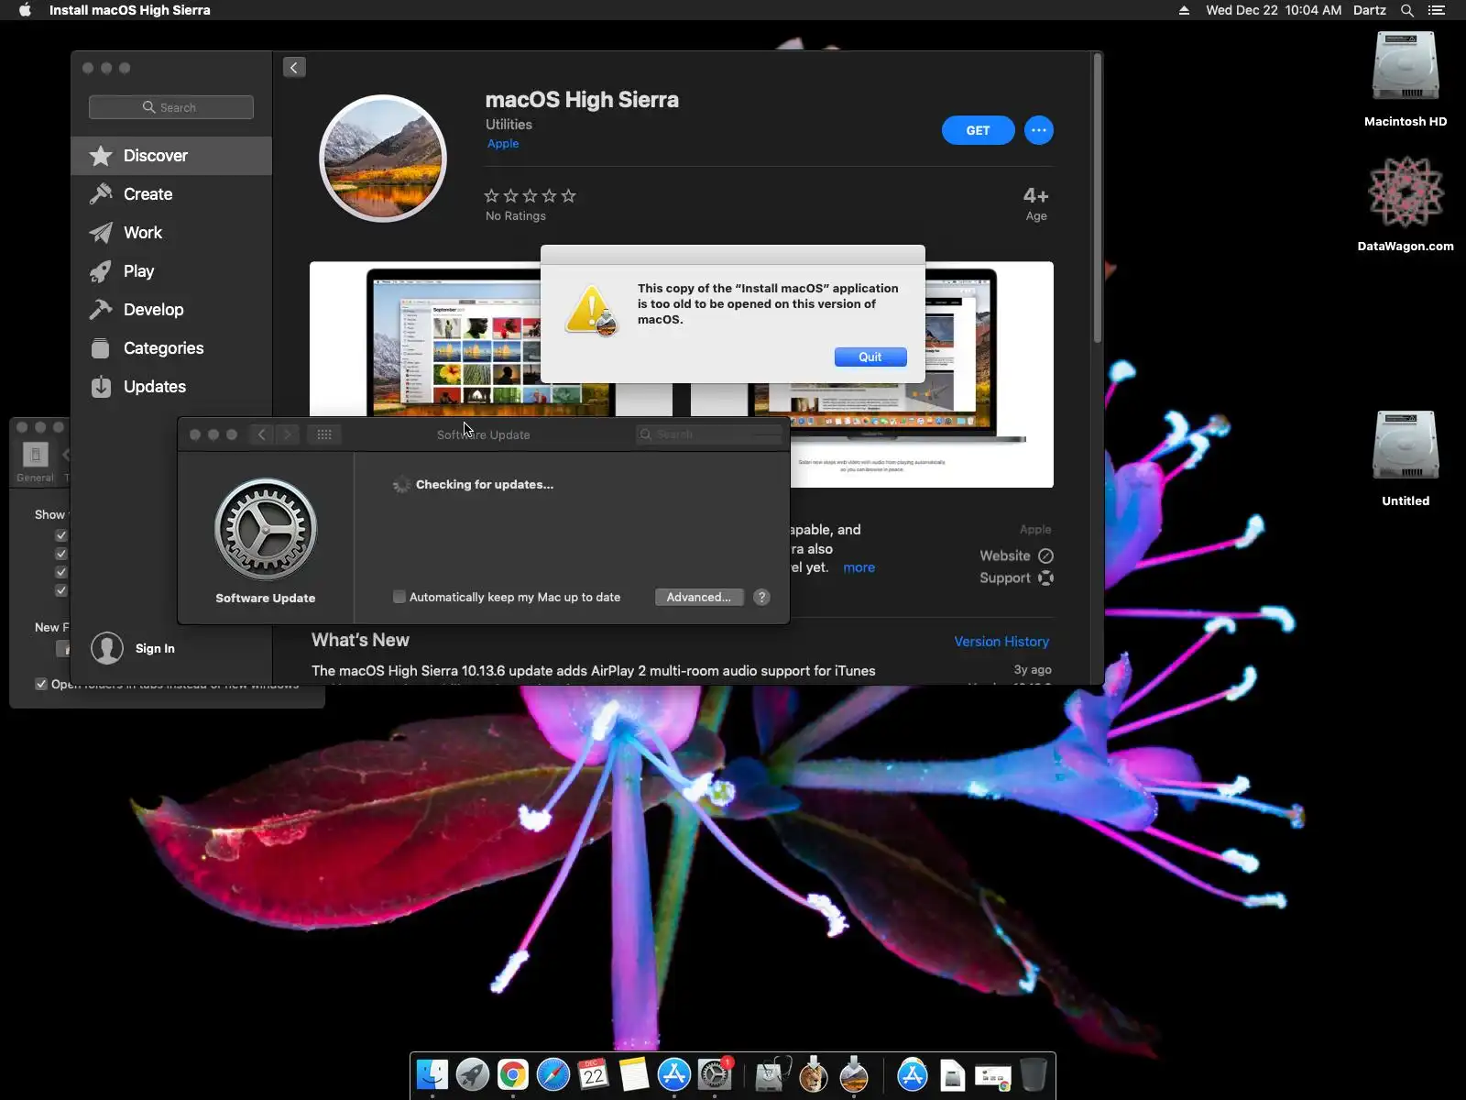Click the eject icon in the menu bar

tap(1184, 10)
